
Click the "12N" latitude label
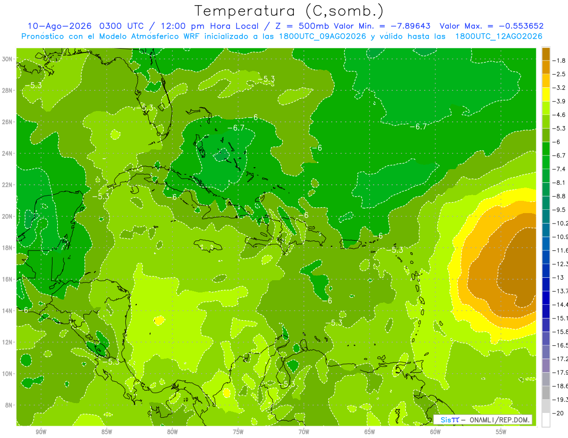point(8,342)
